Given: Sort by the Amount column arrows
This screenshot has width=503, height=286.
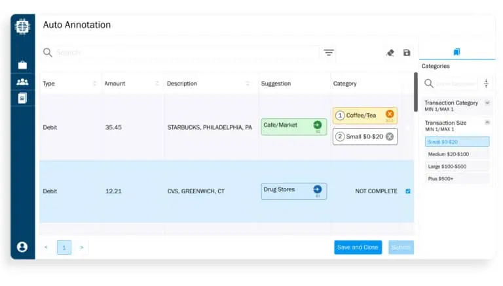Looking at the screenshot, I should [157, 84].
